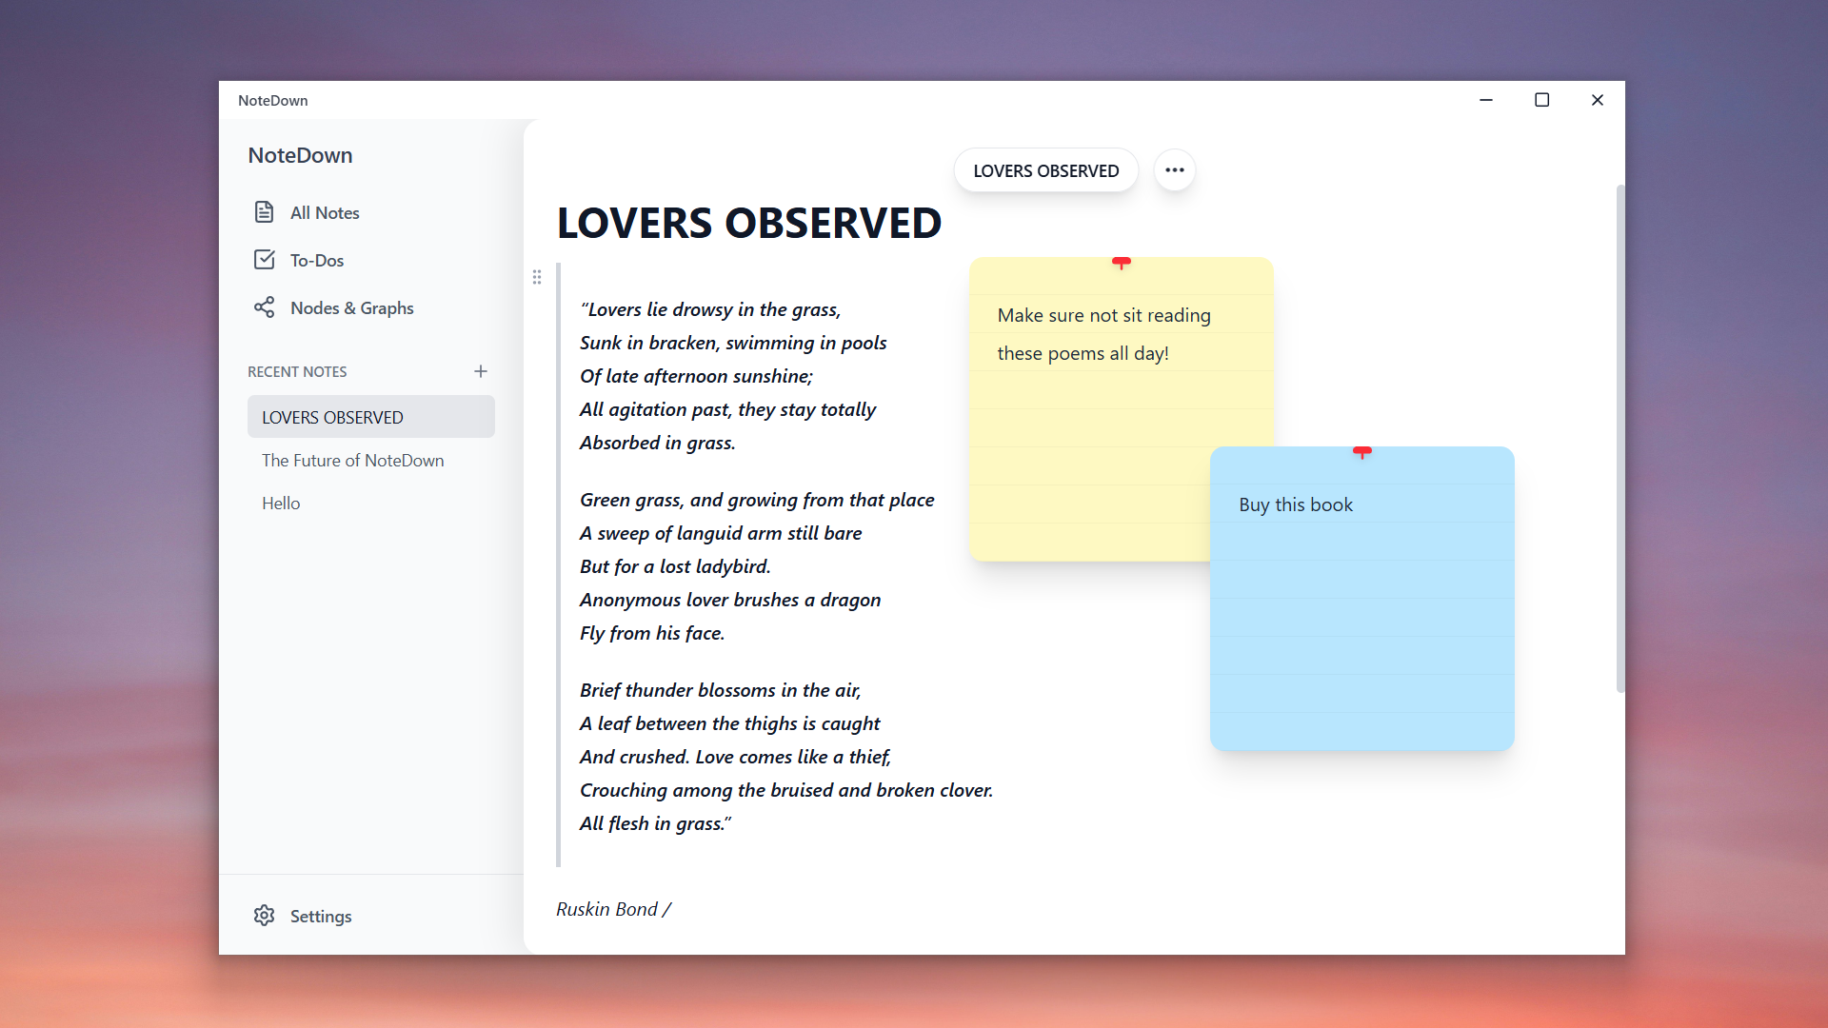Grab the drag handle beside the poem block
This screenshot has width=1828, height=1028.
point(537,277)
